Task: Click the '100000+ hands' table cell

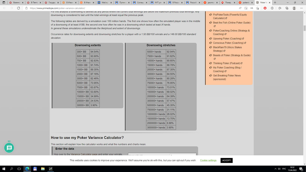Action: click(x=156, y=87)
